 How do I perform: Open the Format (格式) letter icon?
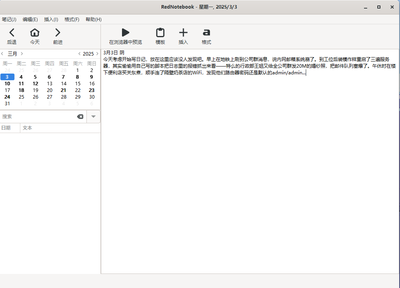tap(206, 33)
